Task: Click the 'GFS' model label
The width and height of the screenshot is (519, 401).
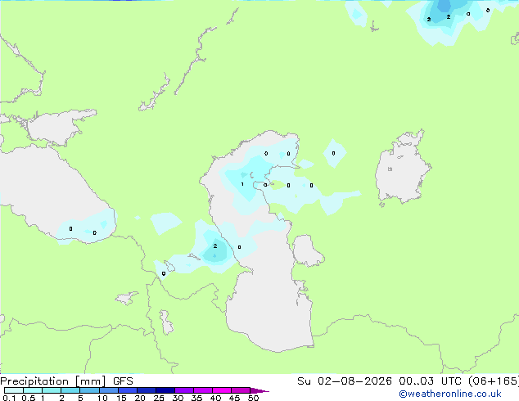Action: pyautogui.click(x=123, y=381)
